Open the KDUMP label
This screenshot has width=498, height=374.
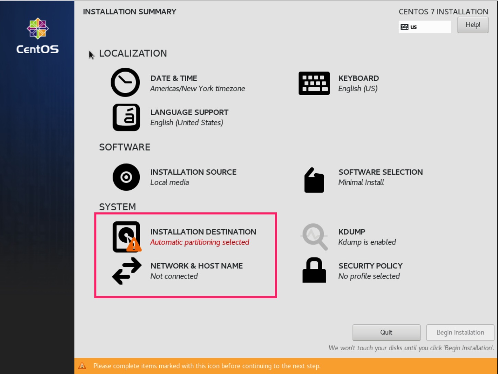pyautogui.click(x=352, y=232)
